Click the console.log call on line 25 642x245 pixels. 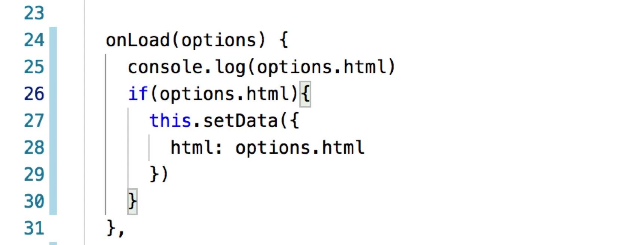tap(186, 67)
